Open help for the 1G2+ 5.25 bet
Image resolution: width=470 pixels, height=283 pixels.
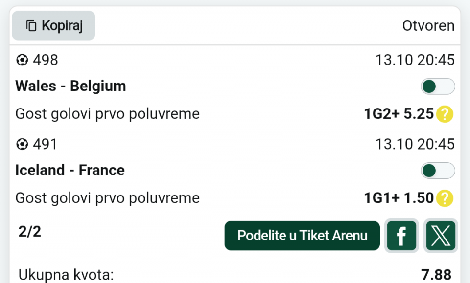445,114
